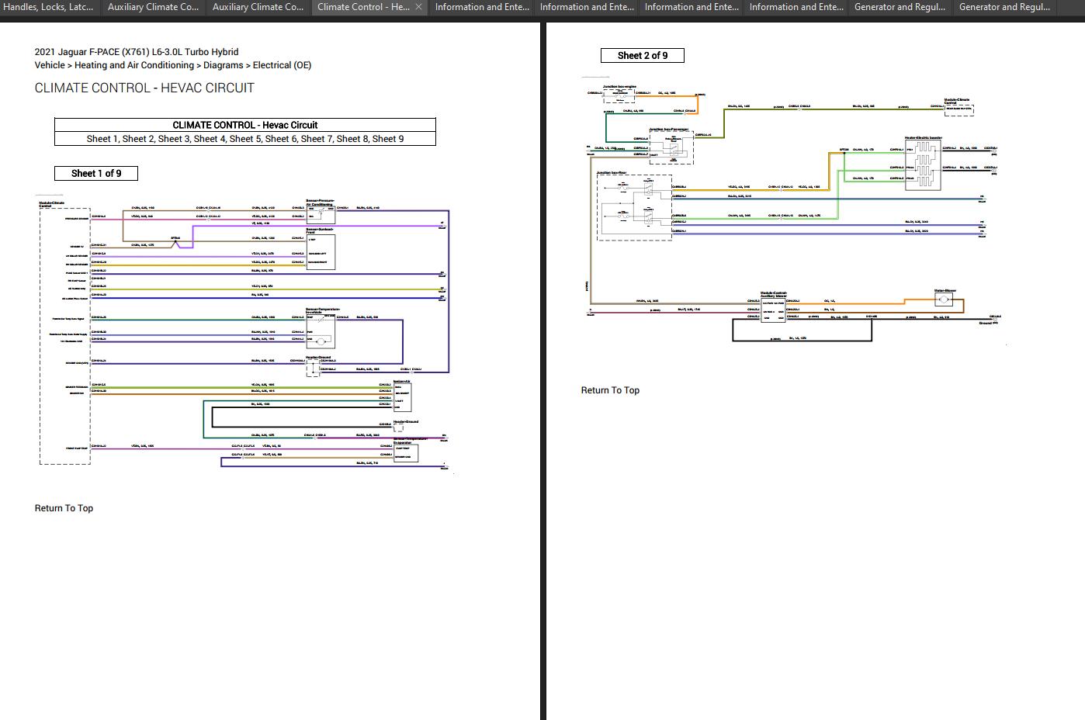
Task: Open the Sheet 7 link
Action: [x=317, y=139]
